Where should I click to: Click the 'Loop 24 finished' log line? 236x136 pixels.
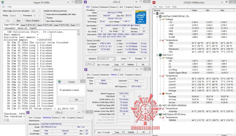30,106
